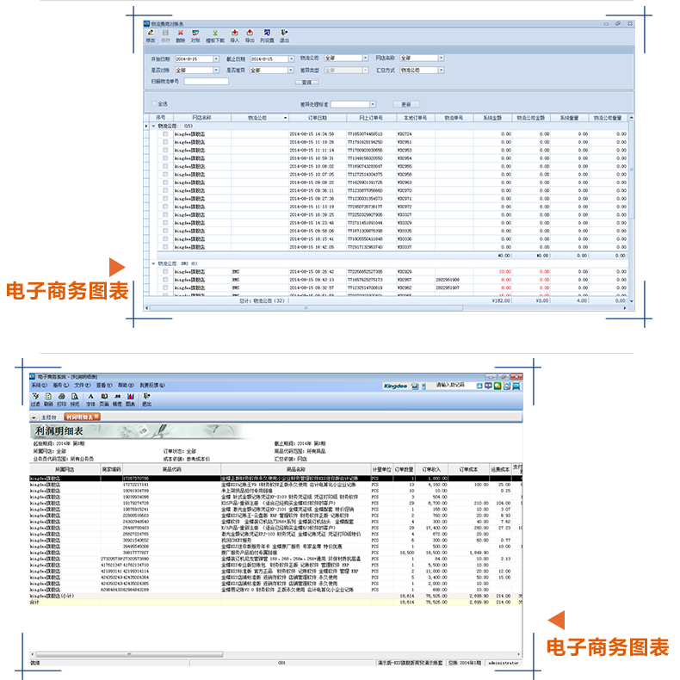Viewport: 680px width, 680px height.
Task: Click the 模板下载 template download icon
Action: 214,36
